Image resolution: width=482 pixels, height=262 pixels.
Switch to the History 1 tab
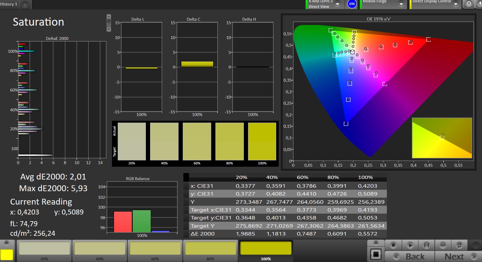pyautogui.click(x=9, y=4)
